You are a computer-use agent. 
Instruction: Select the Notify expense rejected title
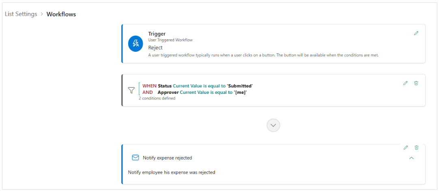(x=167, y=158)
